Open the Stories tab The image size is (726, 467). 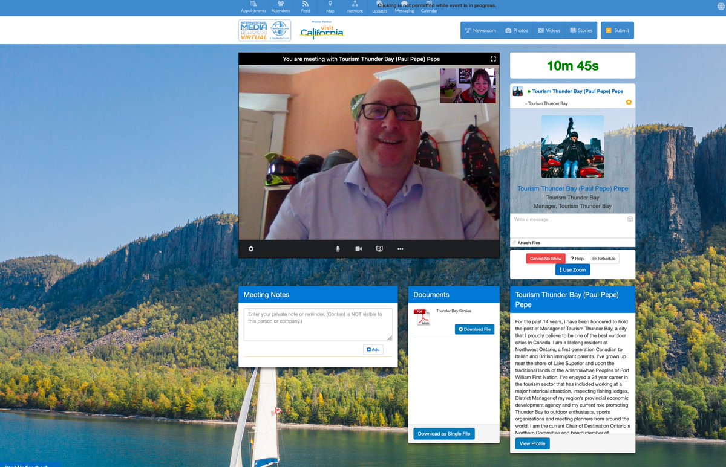coord(581,30)
